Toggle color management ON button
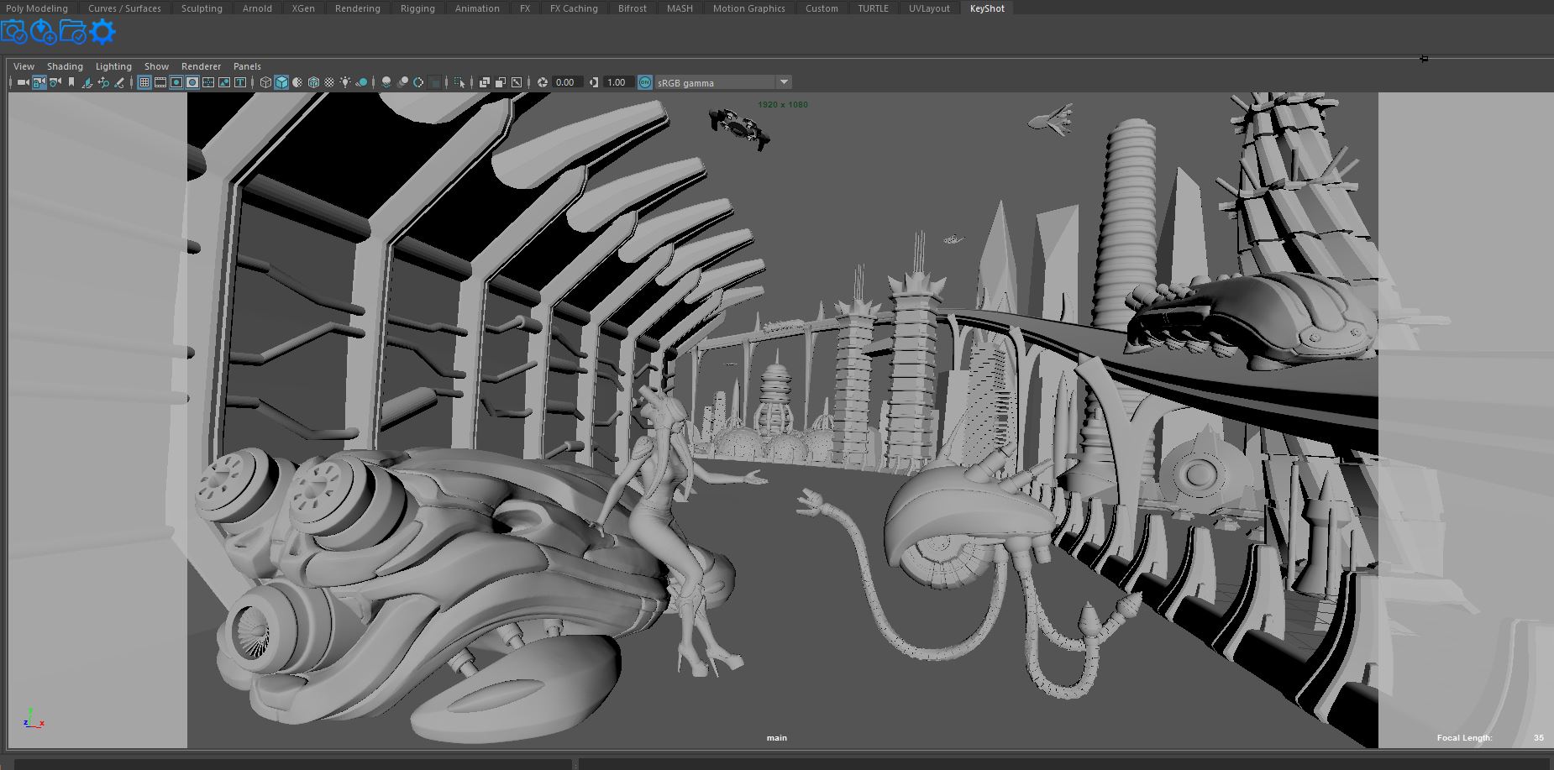Screen dimensions: 1554x770 644,82
